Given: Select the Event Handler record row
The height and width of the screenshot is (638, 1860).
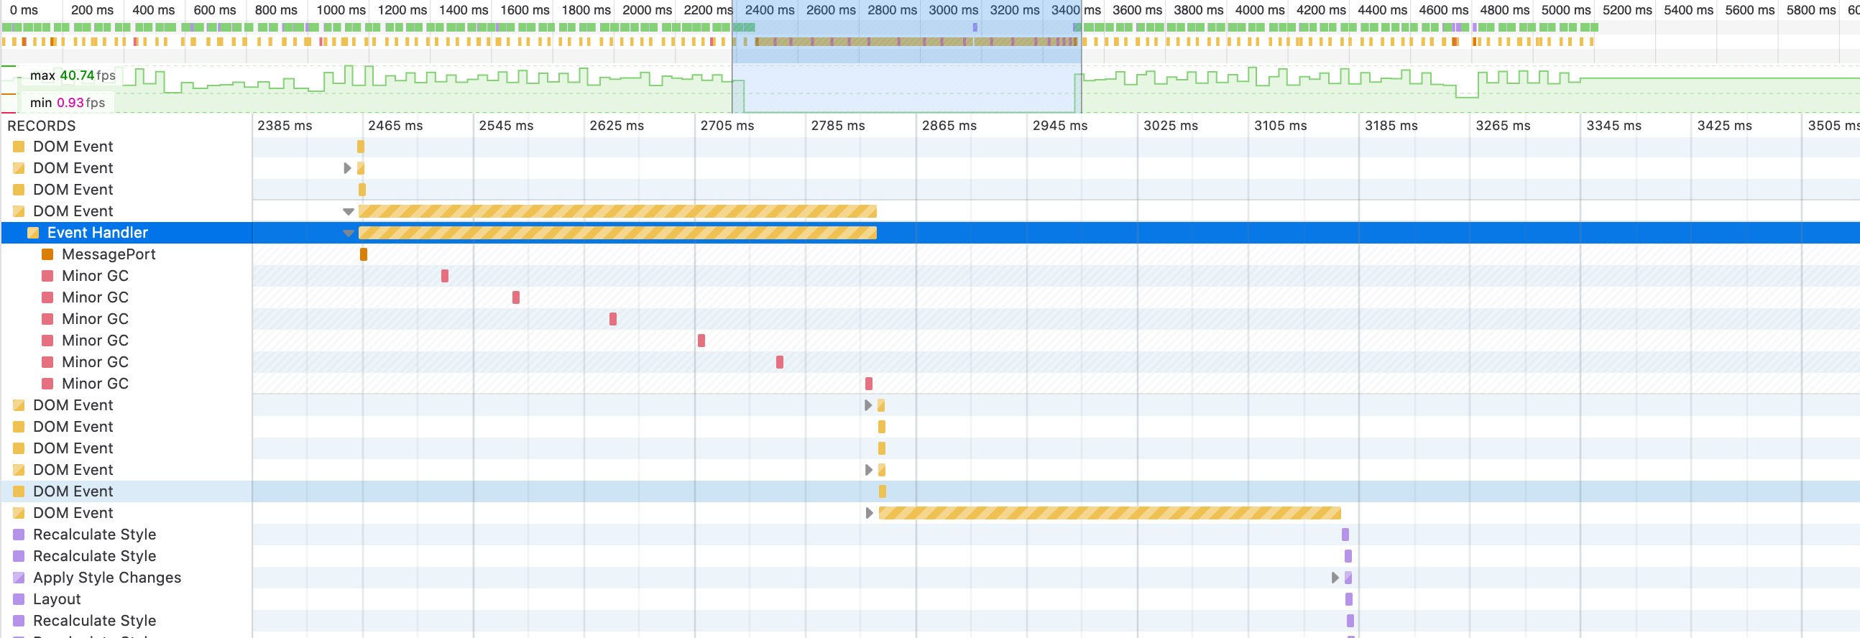Looking at the screenshot, I should click(x=930, y=232).
